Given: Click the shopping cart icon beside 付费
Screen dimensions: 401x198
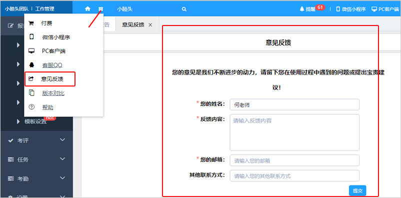Looking at the screenshot, I should pyautogui.click(x=31, y=23).
